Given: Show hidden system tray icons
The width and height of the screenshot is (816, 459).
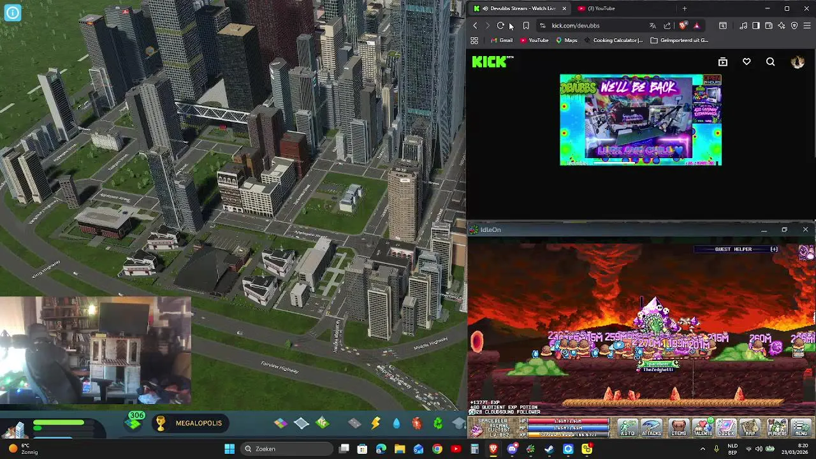Looking at the screenshot, I should click(x=703, y=449).
